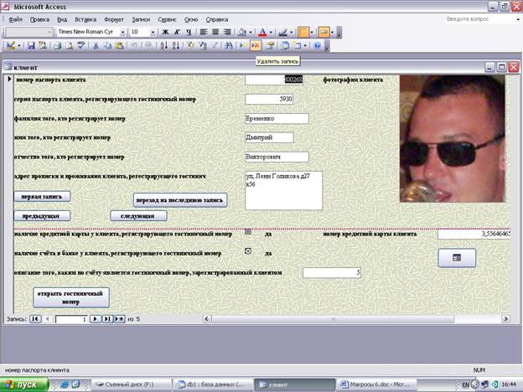Open the Вставка menu
The height and width of the screenshot is (392, 523).
click(x=85, y=19)
